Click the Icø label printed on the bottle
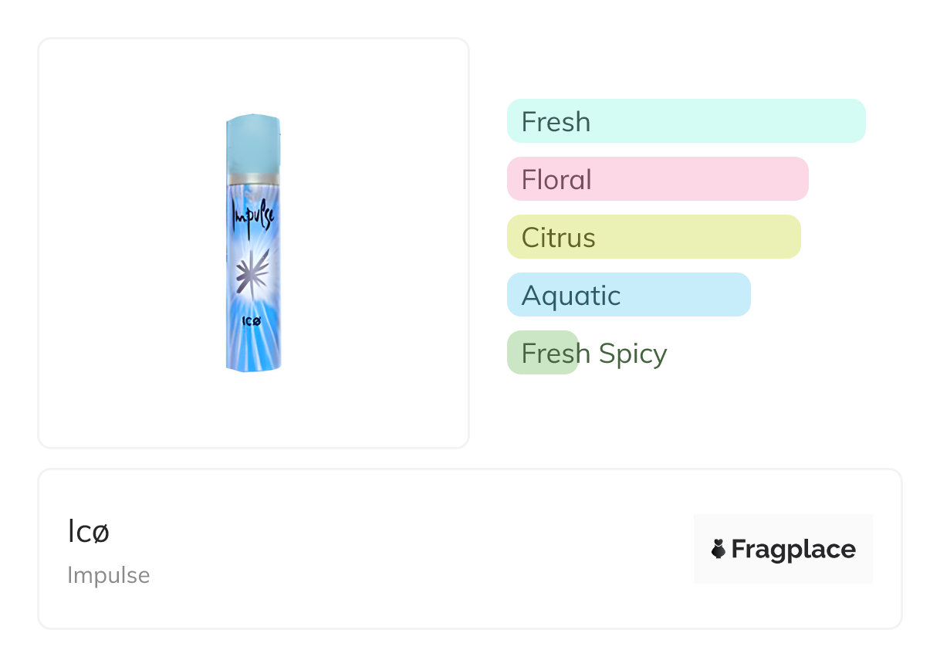Image resolution: width=940 pixels, height=667 pixels. (250, 321)
